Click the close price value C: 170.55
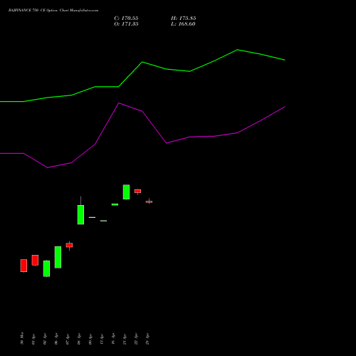 click(x=126, y=19)
